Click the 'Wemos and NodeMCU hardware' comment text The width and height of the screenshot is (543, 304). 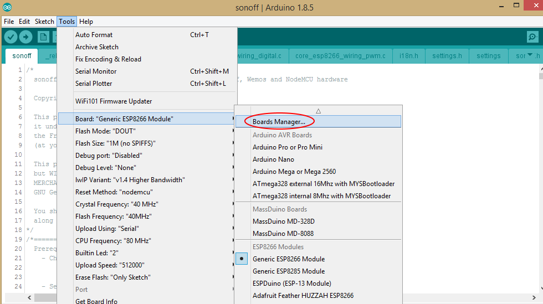coord(297,79)
